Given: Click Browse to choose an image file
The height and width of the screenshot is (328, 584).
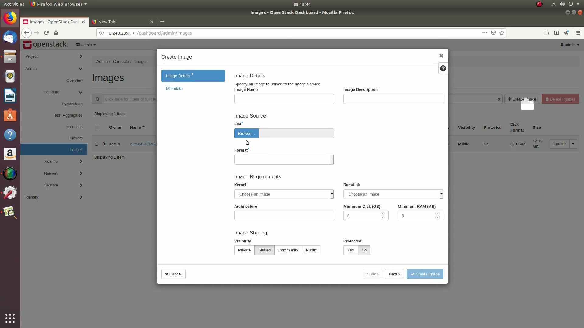Looking at the screenshot, I should [x=246, y=134].
